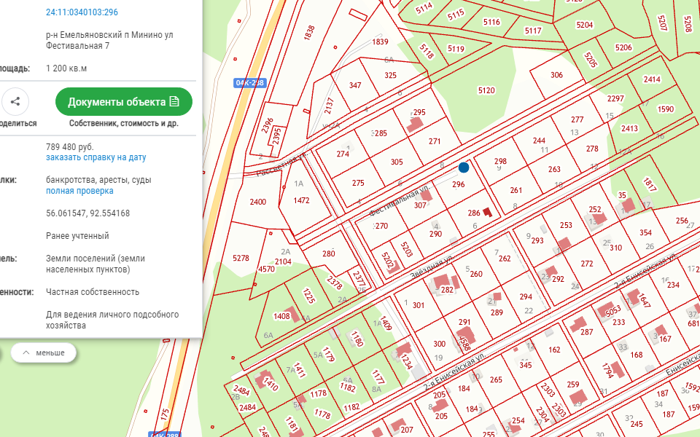This screenshot has width=700, height=437.
Task: Click the заказать справку на дату link
Action: click(x=96, y=157)
